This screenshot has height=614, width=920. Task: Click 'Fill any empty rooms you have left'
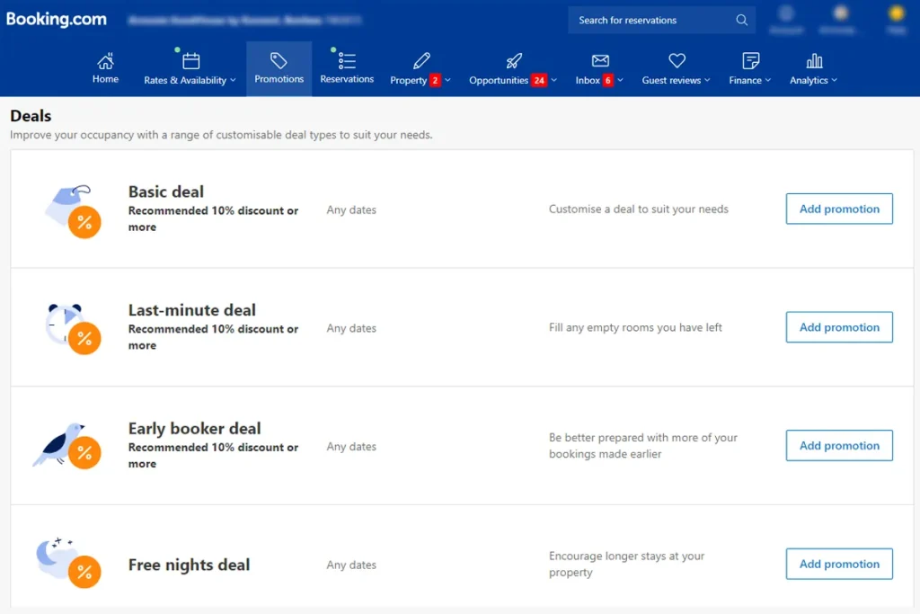tap(635, 327)
